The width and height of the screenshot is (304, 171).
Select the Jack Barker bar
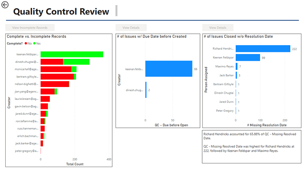click(236, 75)
